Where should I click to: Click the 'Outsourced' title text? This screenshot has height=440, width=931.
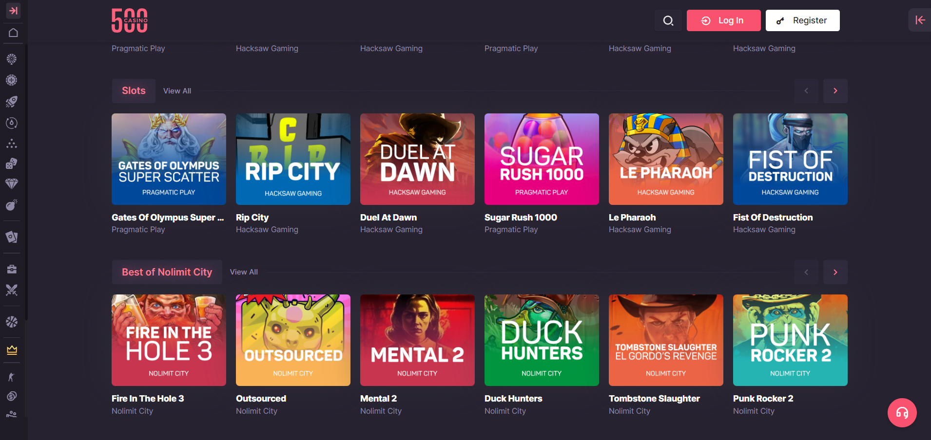coord(261,399)
